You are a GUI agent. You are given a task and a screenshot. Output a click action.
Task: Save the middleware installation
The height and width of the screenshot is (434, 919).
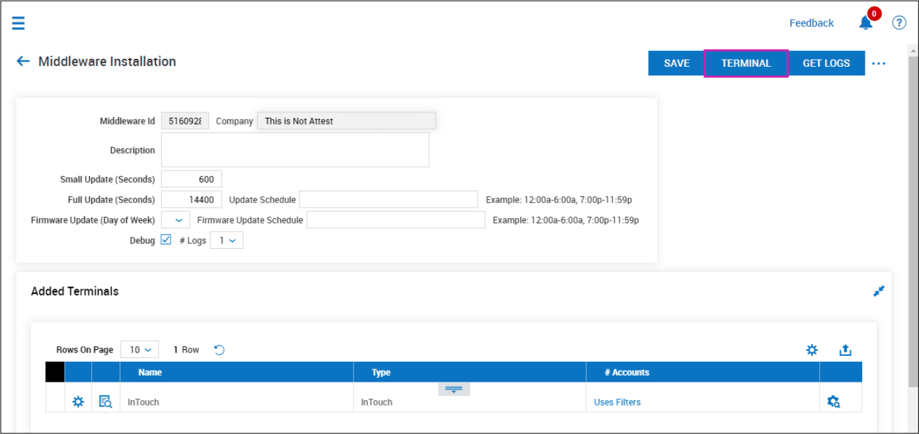coord(676,64)
